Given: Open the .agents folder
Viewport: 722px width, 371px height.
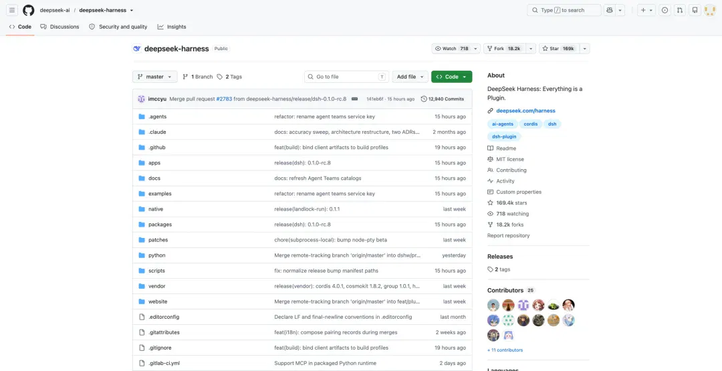Looking at the screenshot, I should point(158,116).
